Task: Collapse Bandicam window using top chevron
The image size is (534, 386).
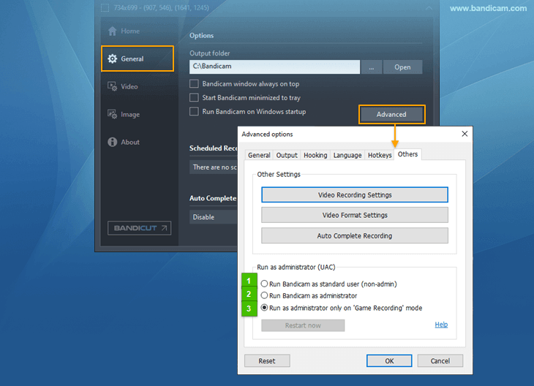Action: [x=429, y=8]
